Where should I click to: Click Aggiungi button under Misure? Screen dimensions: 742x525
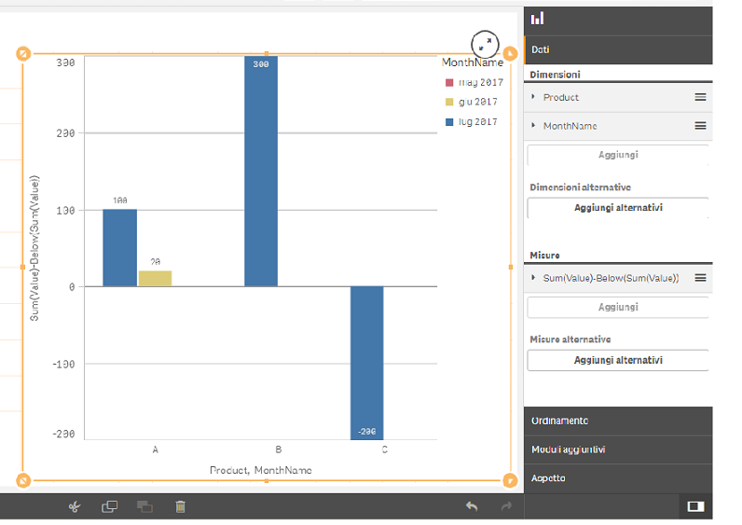(618, 307)
